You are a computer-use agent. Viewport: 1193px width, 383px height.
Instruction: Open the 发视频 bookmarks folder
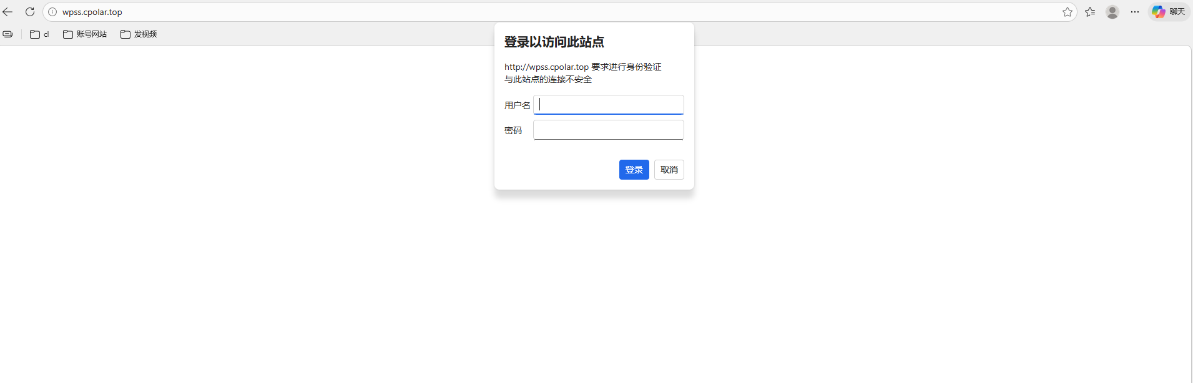139,34
